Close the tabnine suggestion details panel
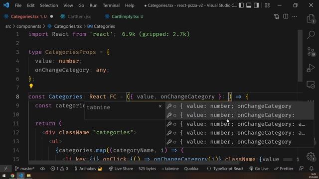319x179 pixels. coord(160,106)
